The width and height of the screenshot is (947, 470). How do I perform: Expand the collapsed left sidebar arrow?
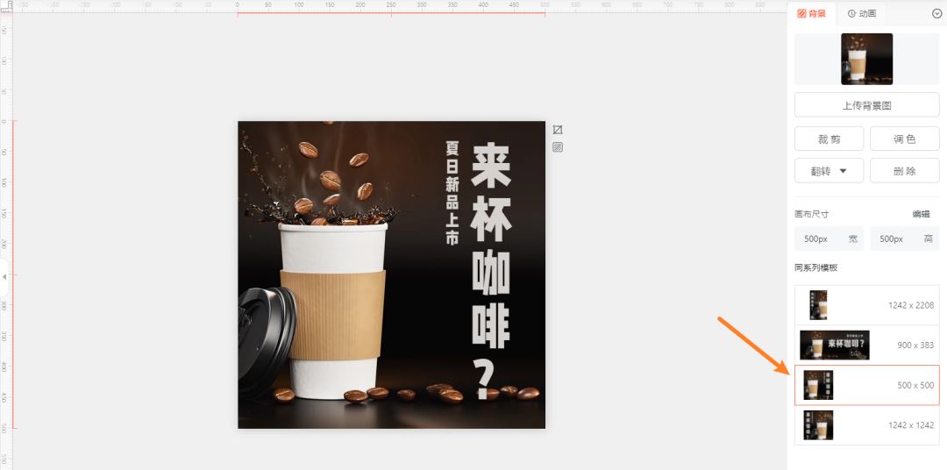click(4, 276)
